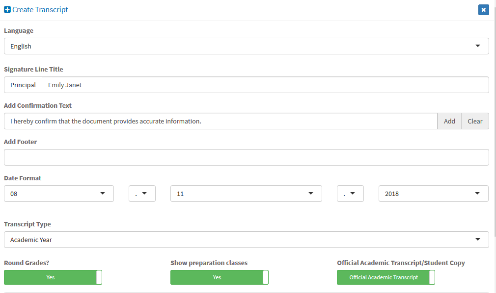Expand Transcript Type Academic Year dropdown

[247, 240]
